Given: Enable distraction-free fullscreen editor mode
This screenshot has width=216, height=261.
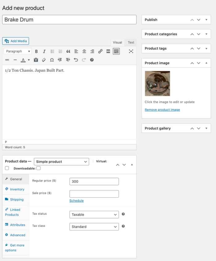Looking at the screenshot, I should [131, 51].
